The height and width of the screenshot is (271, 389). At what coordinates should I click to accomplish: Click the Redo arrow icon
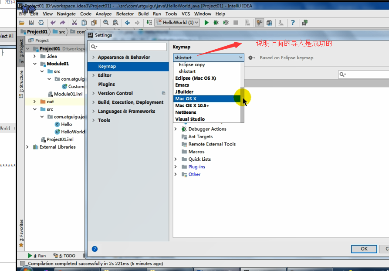click(x=63, y=23)
